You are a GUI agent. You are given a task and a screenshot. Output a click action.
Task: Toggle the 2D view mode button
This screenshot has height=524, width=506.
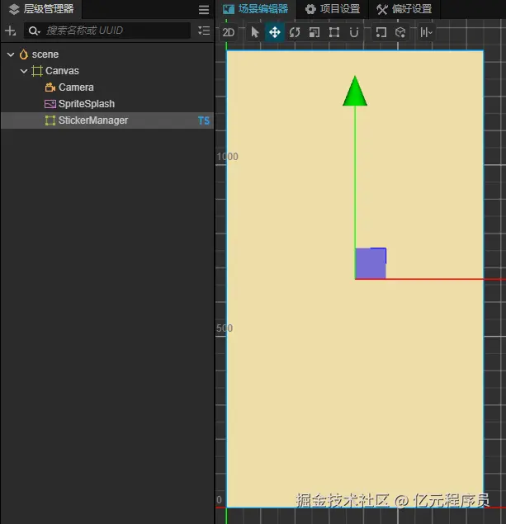[x=229, y=32]
